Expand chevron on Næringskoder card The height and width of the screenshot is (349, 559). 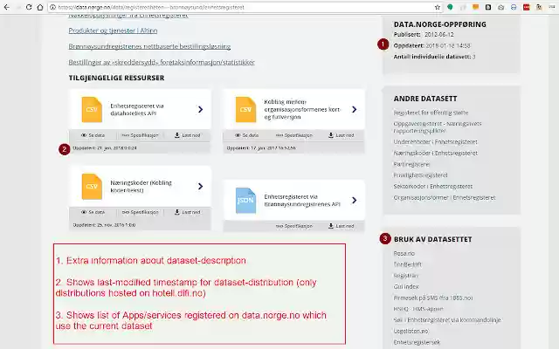(x=200, y=186)
